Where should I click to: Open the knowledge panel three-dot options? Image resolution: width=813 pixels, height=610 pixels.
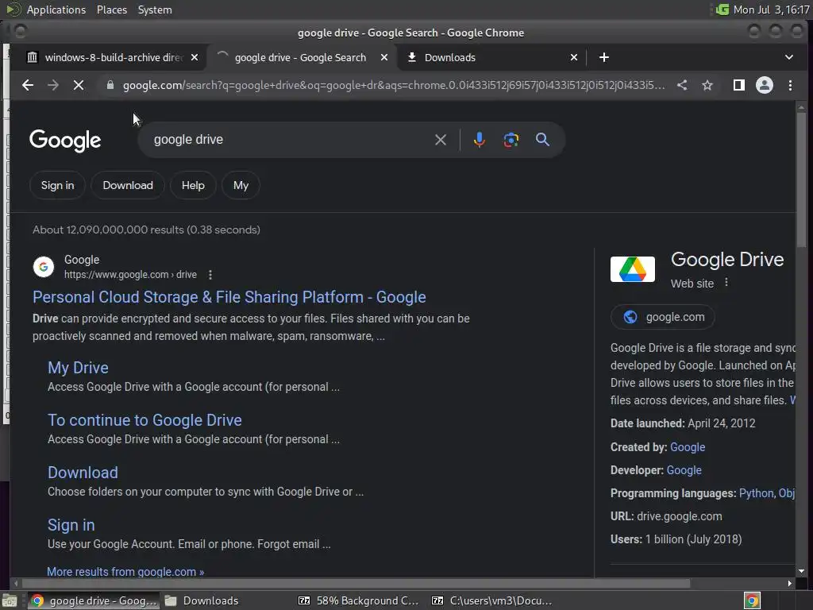point(726,282)
